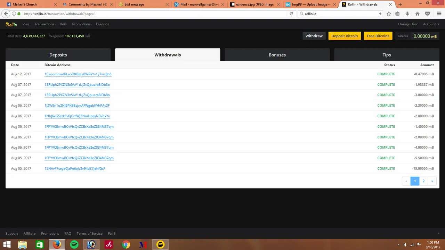445x250 pixels.
Task: Click the -15.00000 mB amount
Action: pyautogui.click(x=423, y=168)
